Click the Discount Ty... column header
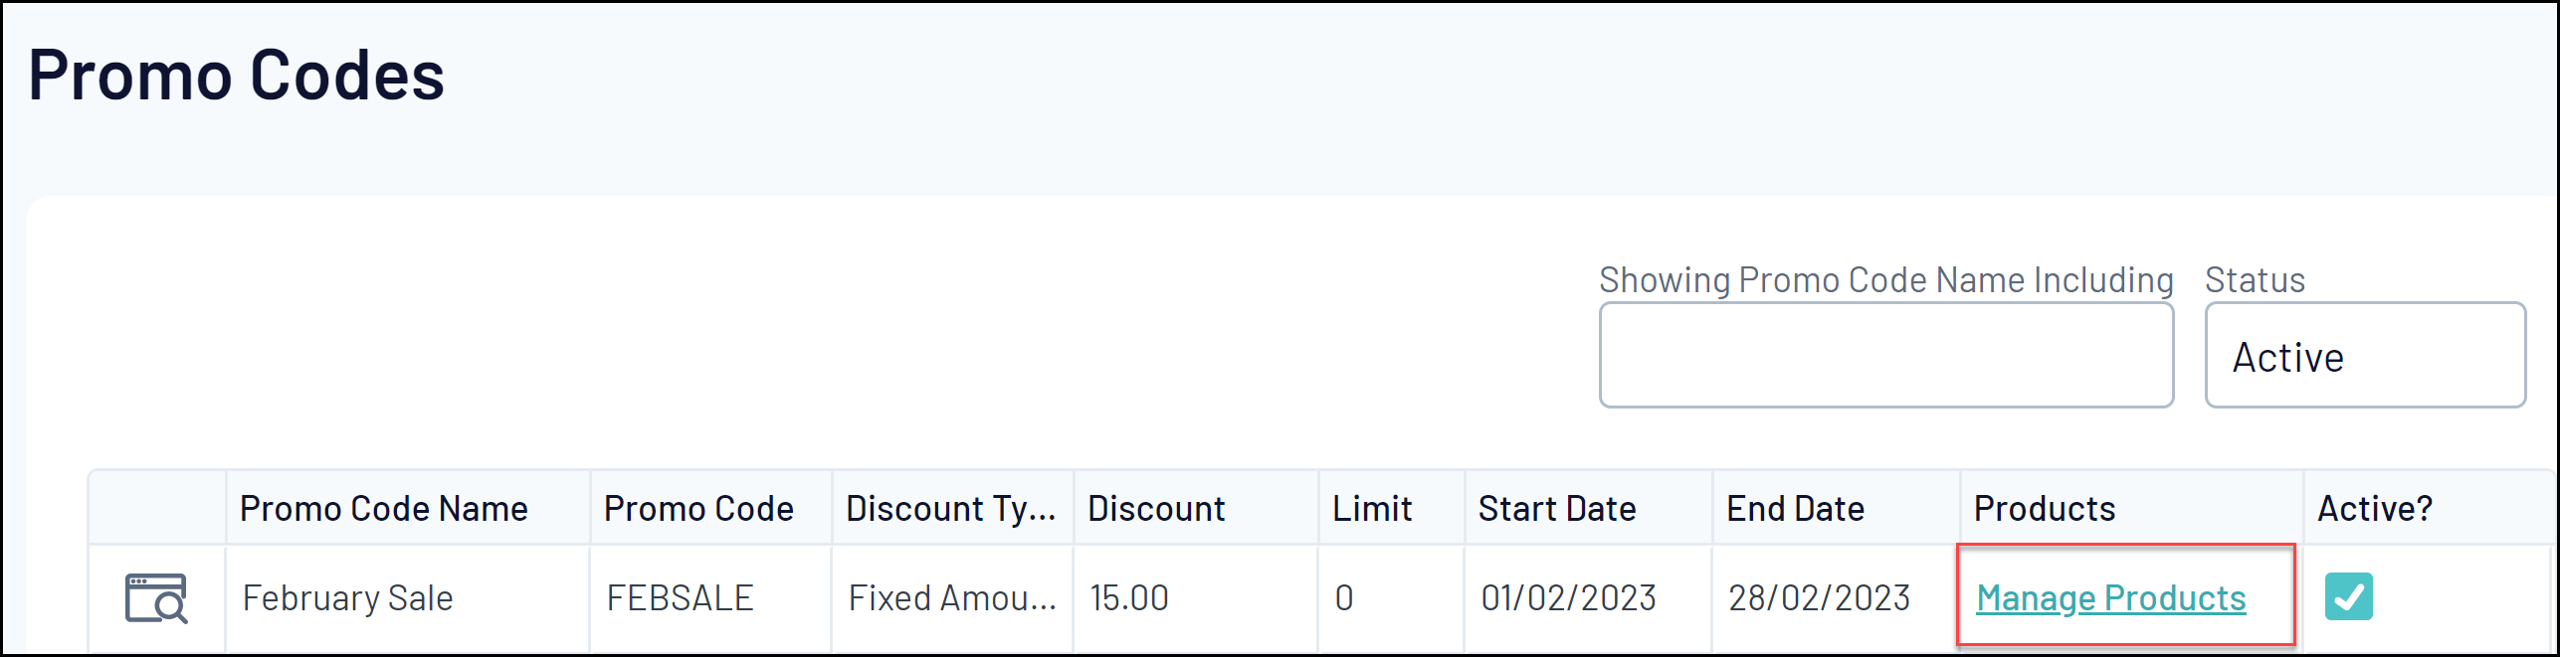Screen dimensions: 2560x657 click(x=950, y=509)
